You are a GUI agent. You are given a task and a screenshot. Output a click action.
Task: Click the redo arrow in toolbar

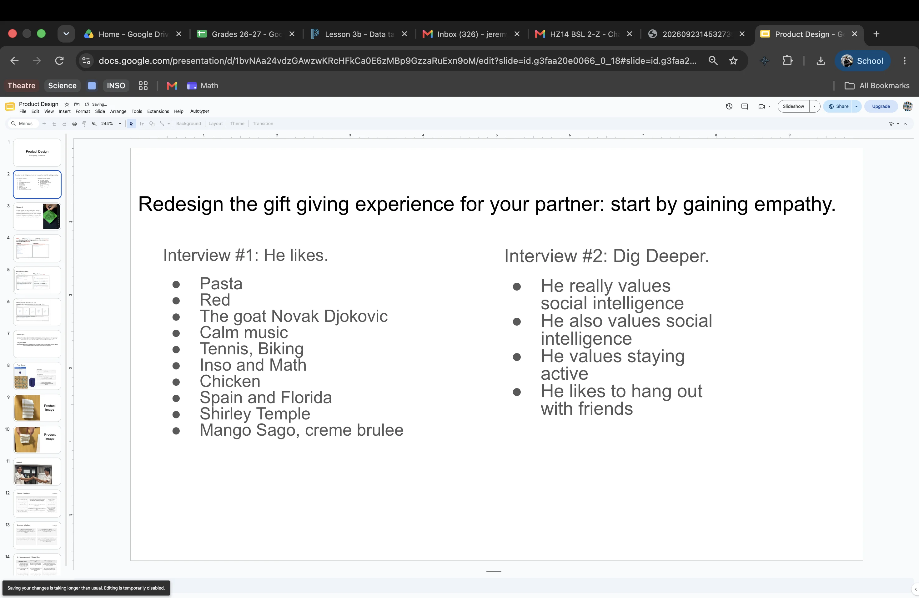click(x=64, y=124)
